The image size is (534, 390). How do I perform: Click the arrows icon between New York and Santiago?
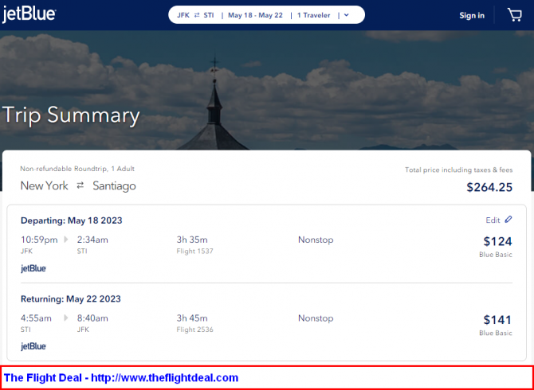tap(80, 185)
